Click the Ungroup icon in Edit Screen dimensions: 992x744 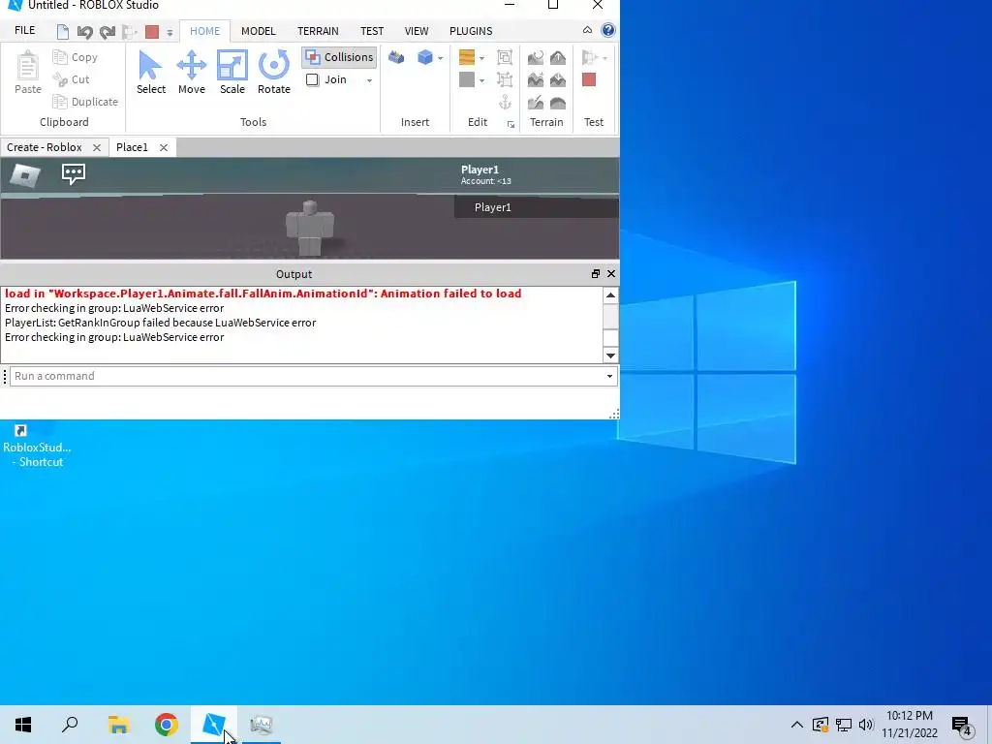[x=505, y=79]
